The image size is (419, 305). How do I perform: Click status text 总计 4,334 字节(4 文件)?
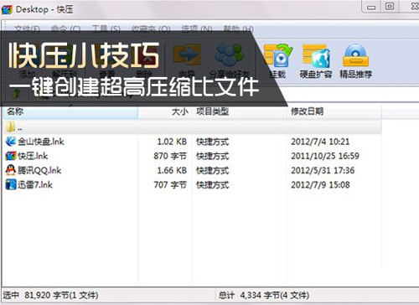264,295
